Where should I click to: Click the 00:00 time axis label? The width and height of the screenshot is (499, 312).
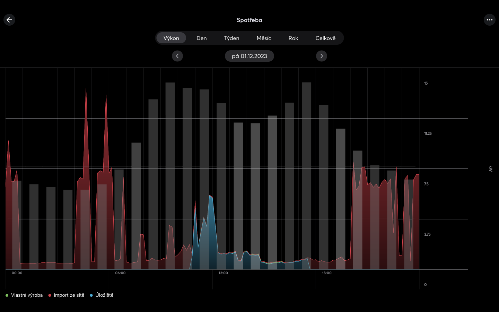point(17,273)
